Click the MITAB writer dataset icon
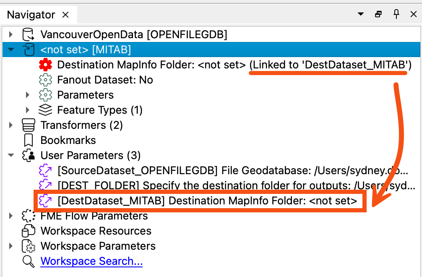422x277 pixels. point(28,50)
